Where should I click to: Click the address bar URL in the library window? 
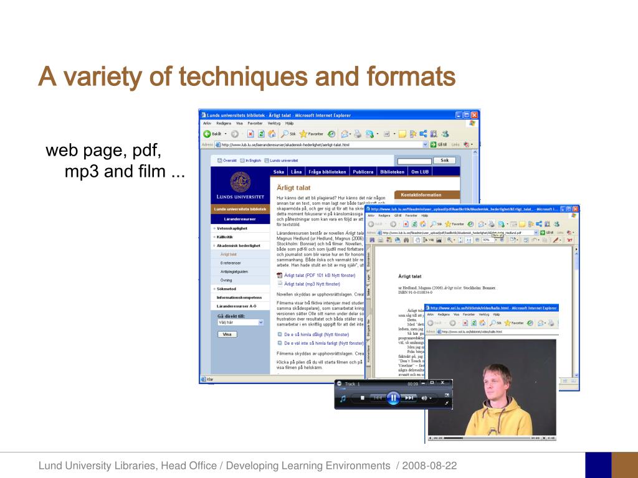tap(285, 144)
